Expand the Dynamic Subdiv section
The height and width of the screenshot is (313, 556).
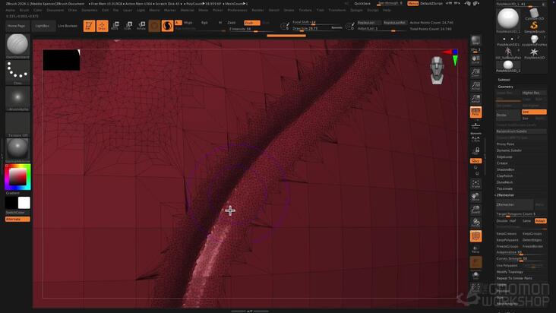point(509,150)
